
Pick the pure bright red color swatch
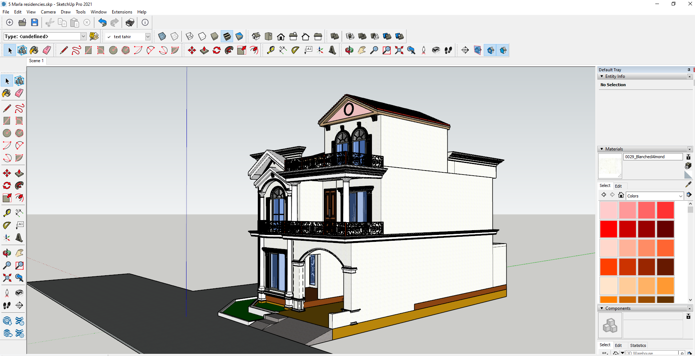point(608,229)
